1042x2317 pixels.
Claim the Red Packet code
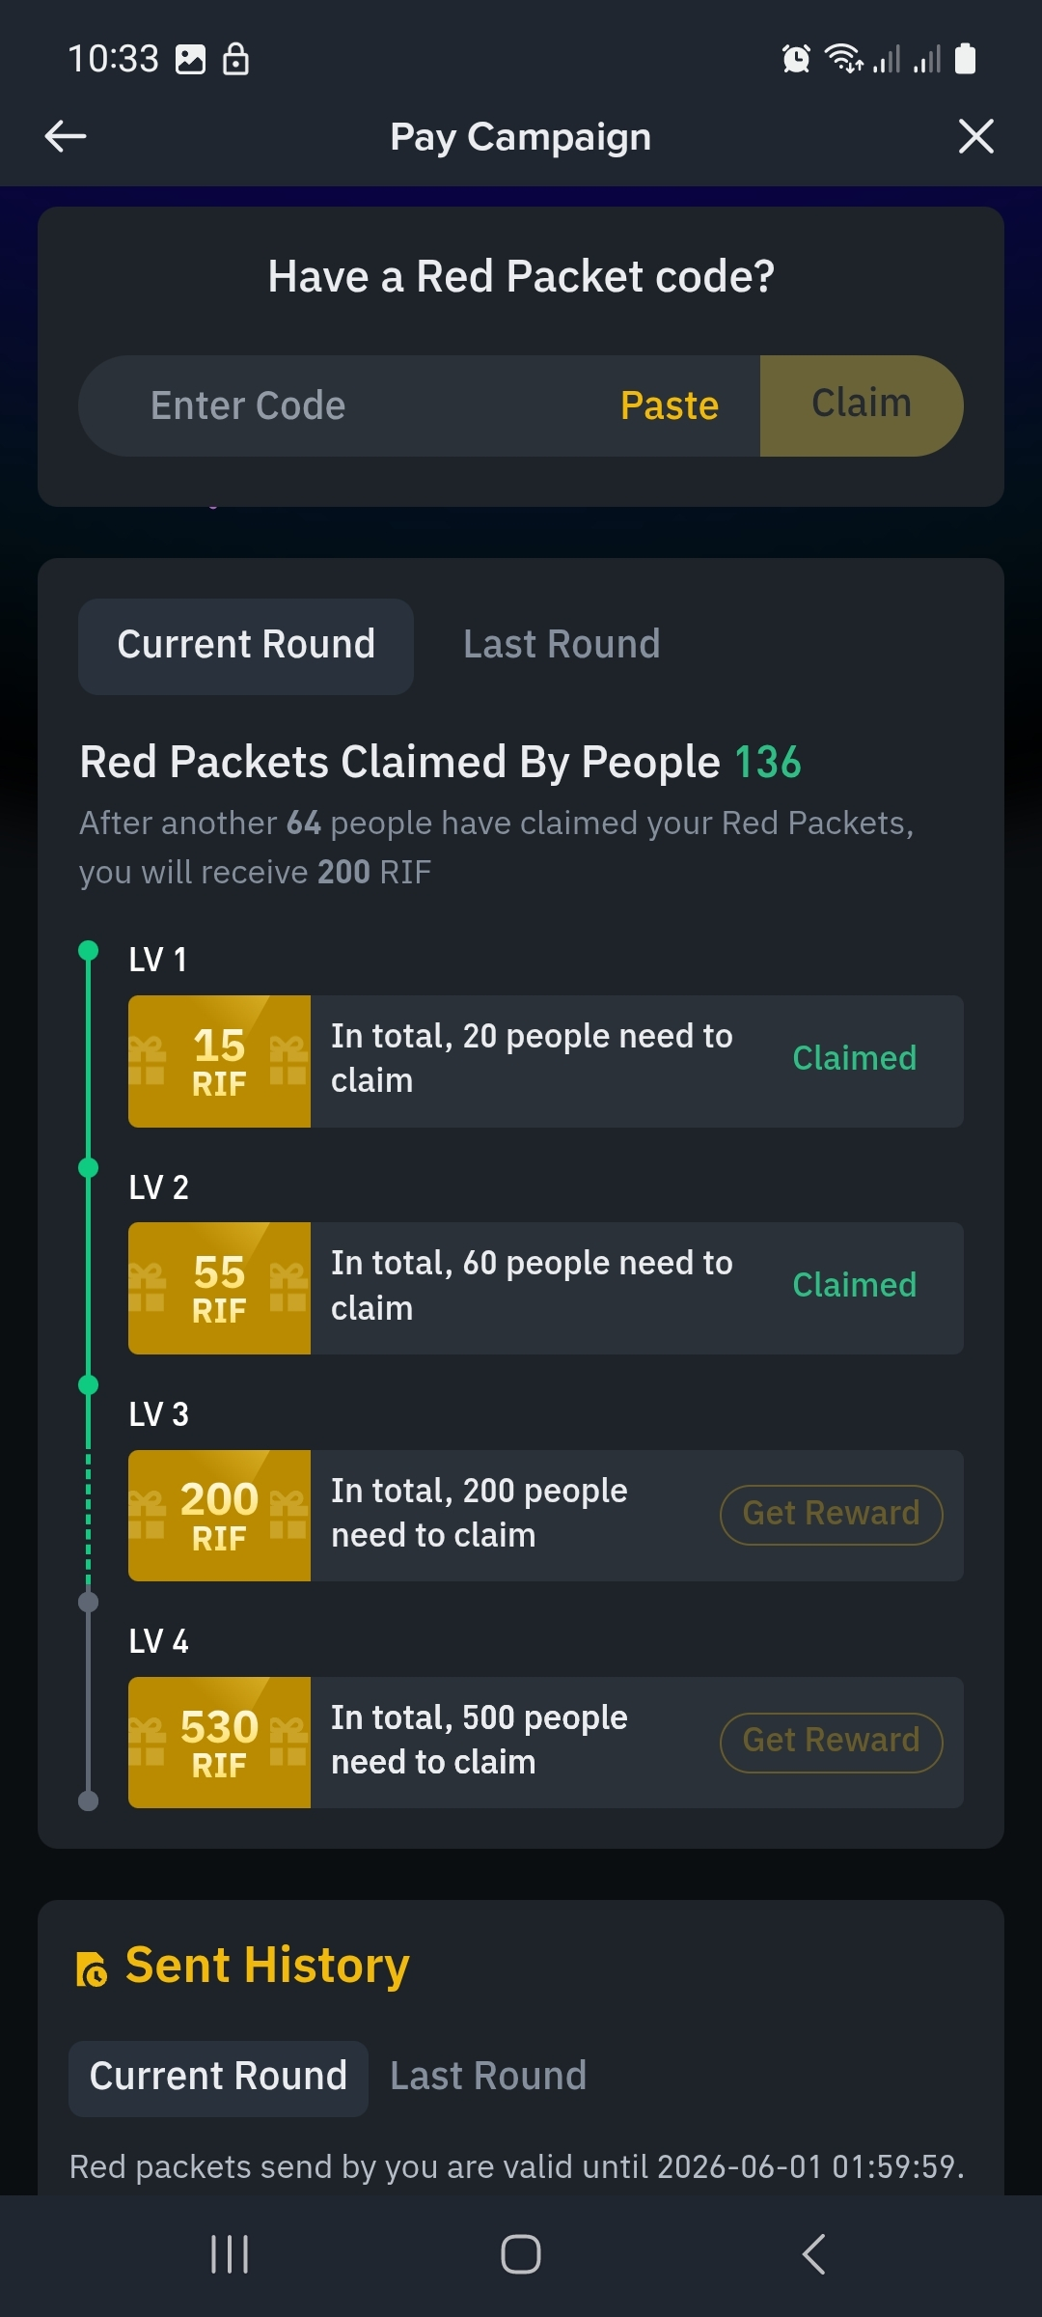coord(862,405)
